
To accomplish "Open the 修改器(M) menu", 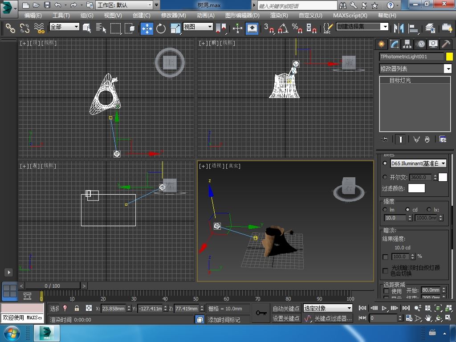I will [x=173, y=16].
